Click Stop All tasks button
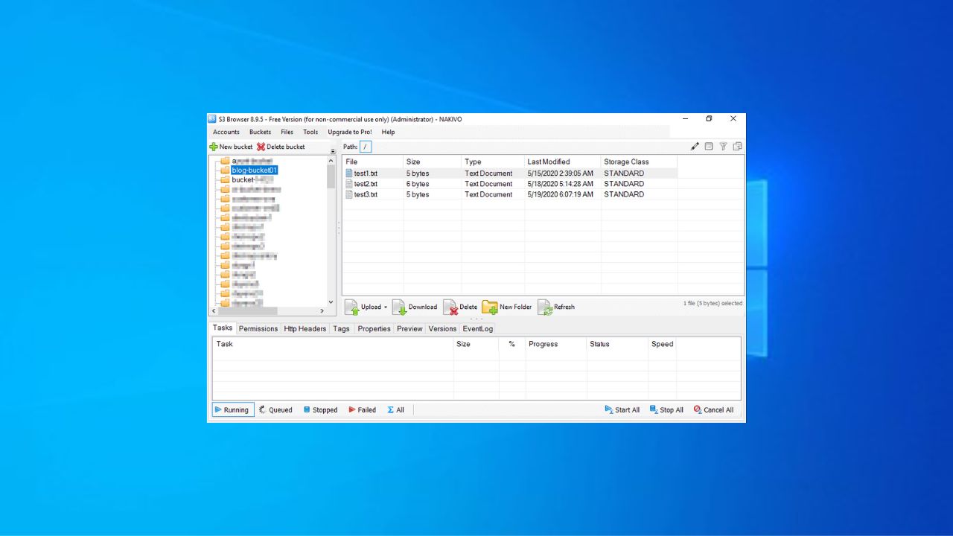 click(666, 409)
